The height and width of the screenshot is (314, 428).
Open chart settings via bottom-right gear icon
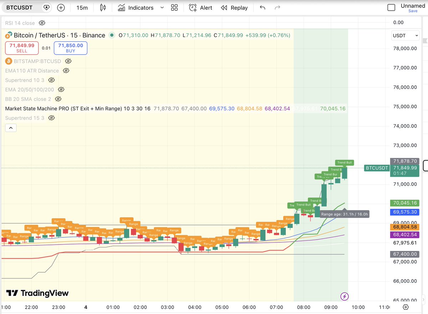pyautogui.click(x=405, y=307)
